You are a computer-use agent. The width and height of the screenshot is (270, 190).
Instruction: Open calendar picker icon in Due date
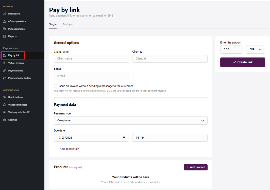(x=124, y=138)
